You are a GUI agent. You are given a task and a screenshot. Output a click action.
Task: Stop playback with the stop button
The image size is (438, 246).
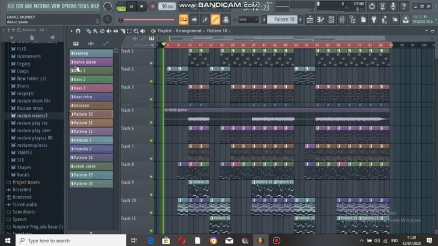(142, 7)
